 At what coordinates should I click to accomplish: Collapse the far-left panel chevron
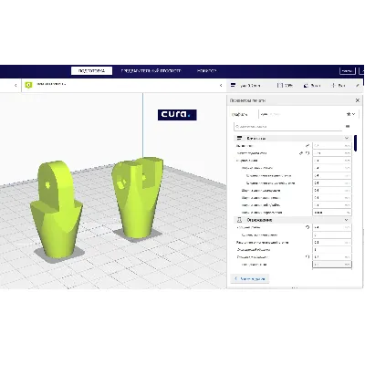coord(16,86)
